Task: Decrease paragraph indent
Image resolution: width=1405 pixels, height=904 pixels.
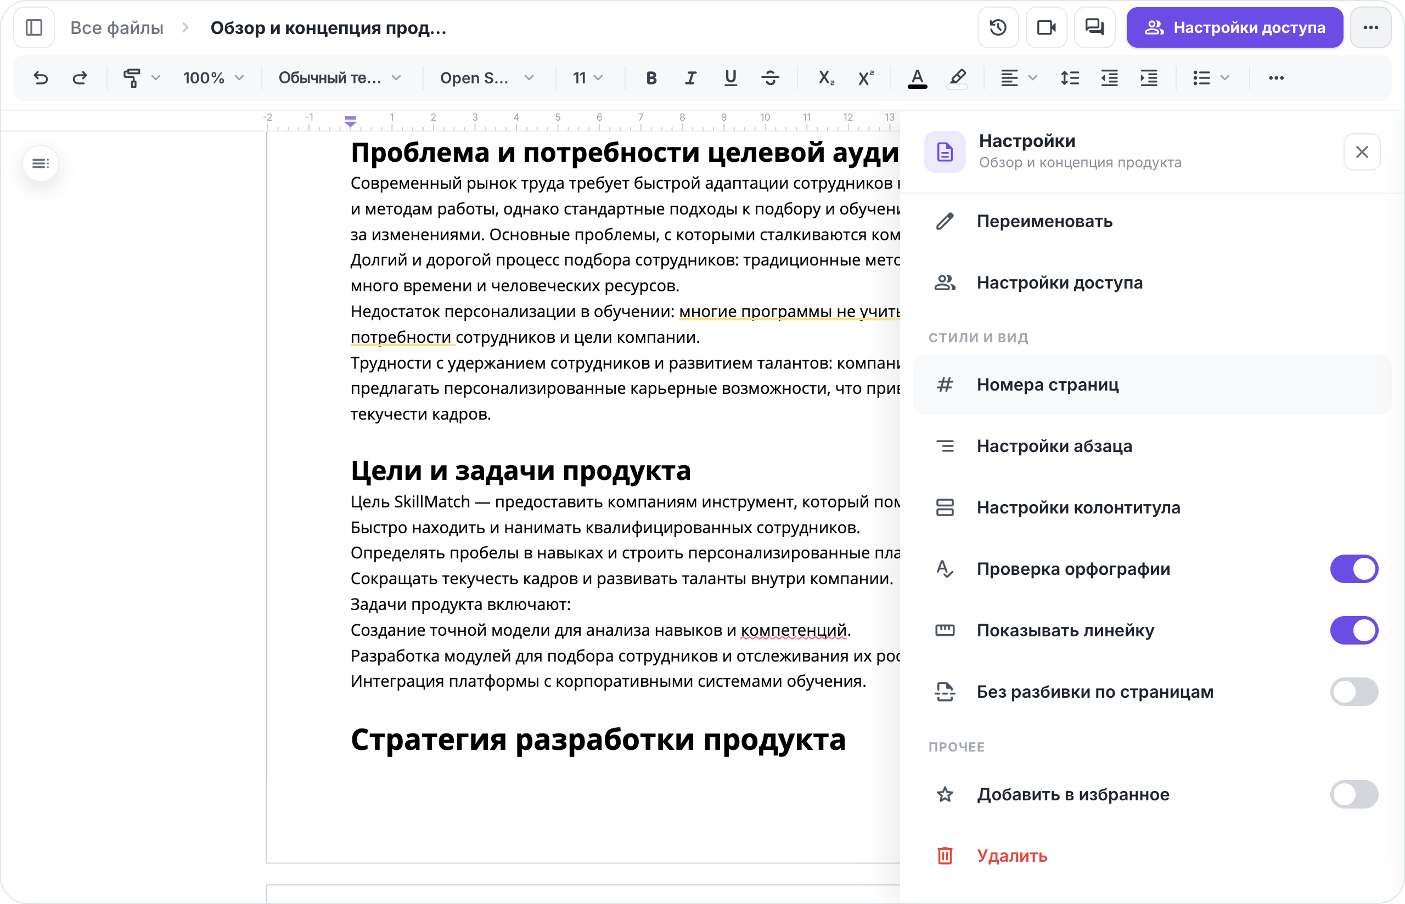Action: click(x=1109, y=77)
